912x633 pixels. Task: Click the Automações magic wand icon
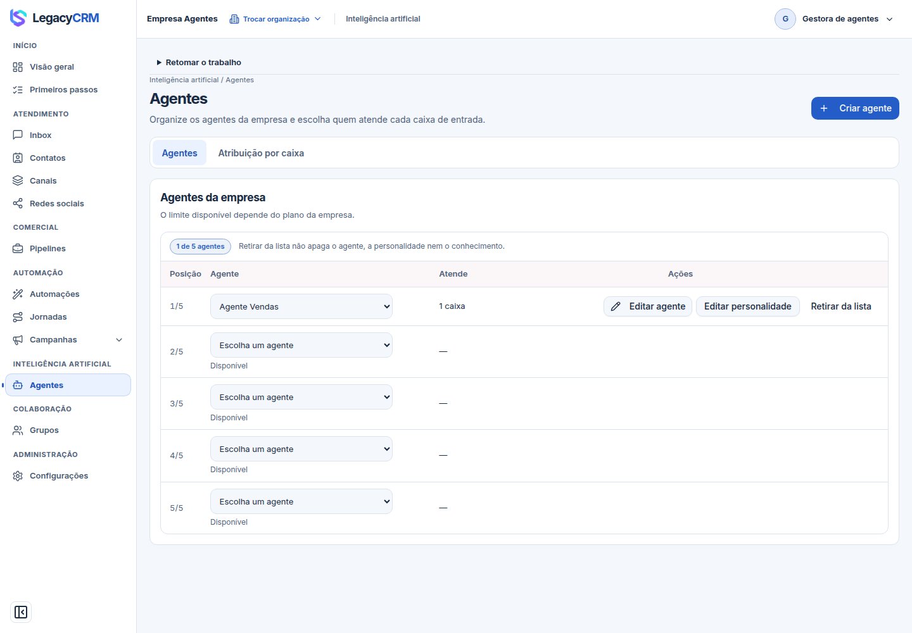pyautogui.click(x=18, y=294)
